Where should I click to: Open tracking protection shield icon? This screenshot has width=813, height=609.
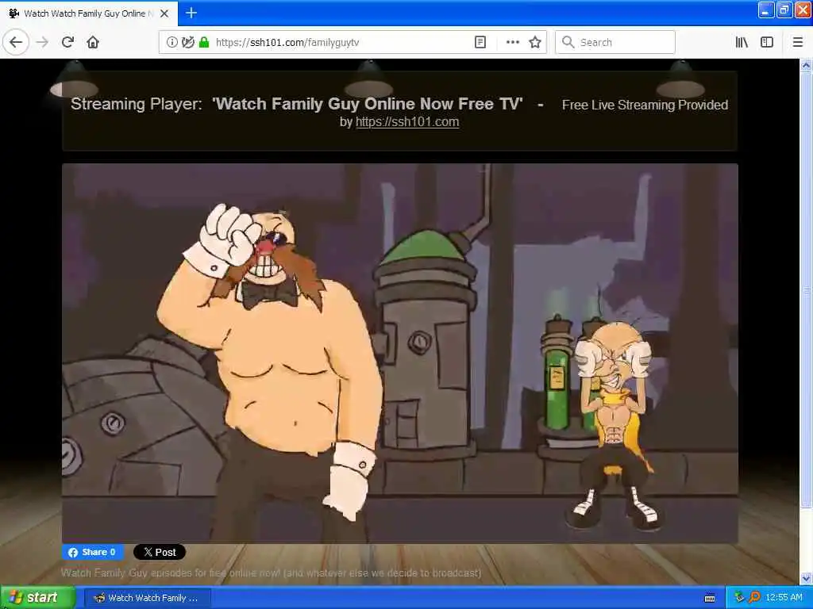(x=187, y=43)
